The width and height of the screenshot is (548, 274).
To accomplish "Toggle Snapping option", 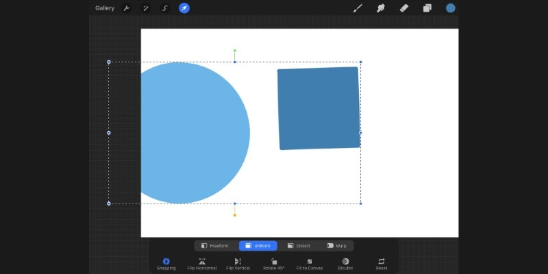I will pos(166,264).
